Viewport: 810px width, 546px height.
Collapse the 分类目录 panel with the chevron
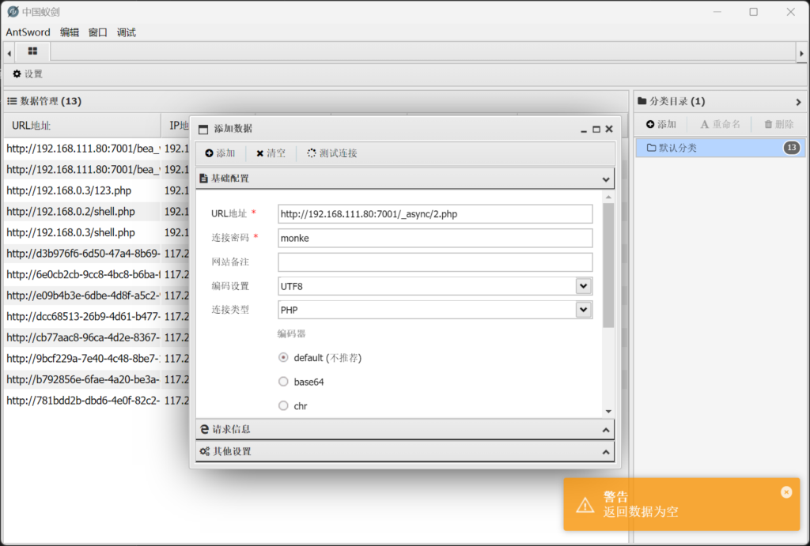[798, 102]
